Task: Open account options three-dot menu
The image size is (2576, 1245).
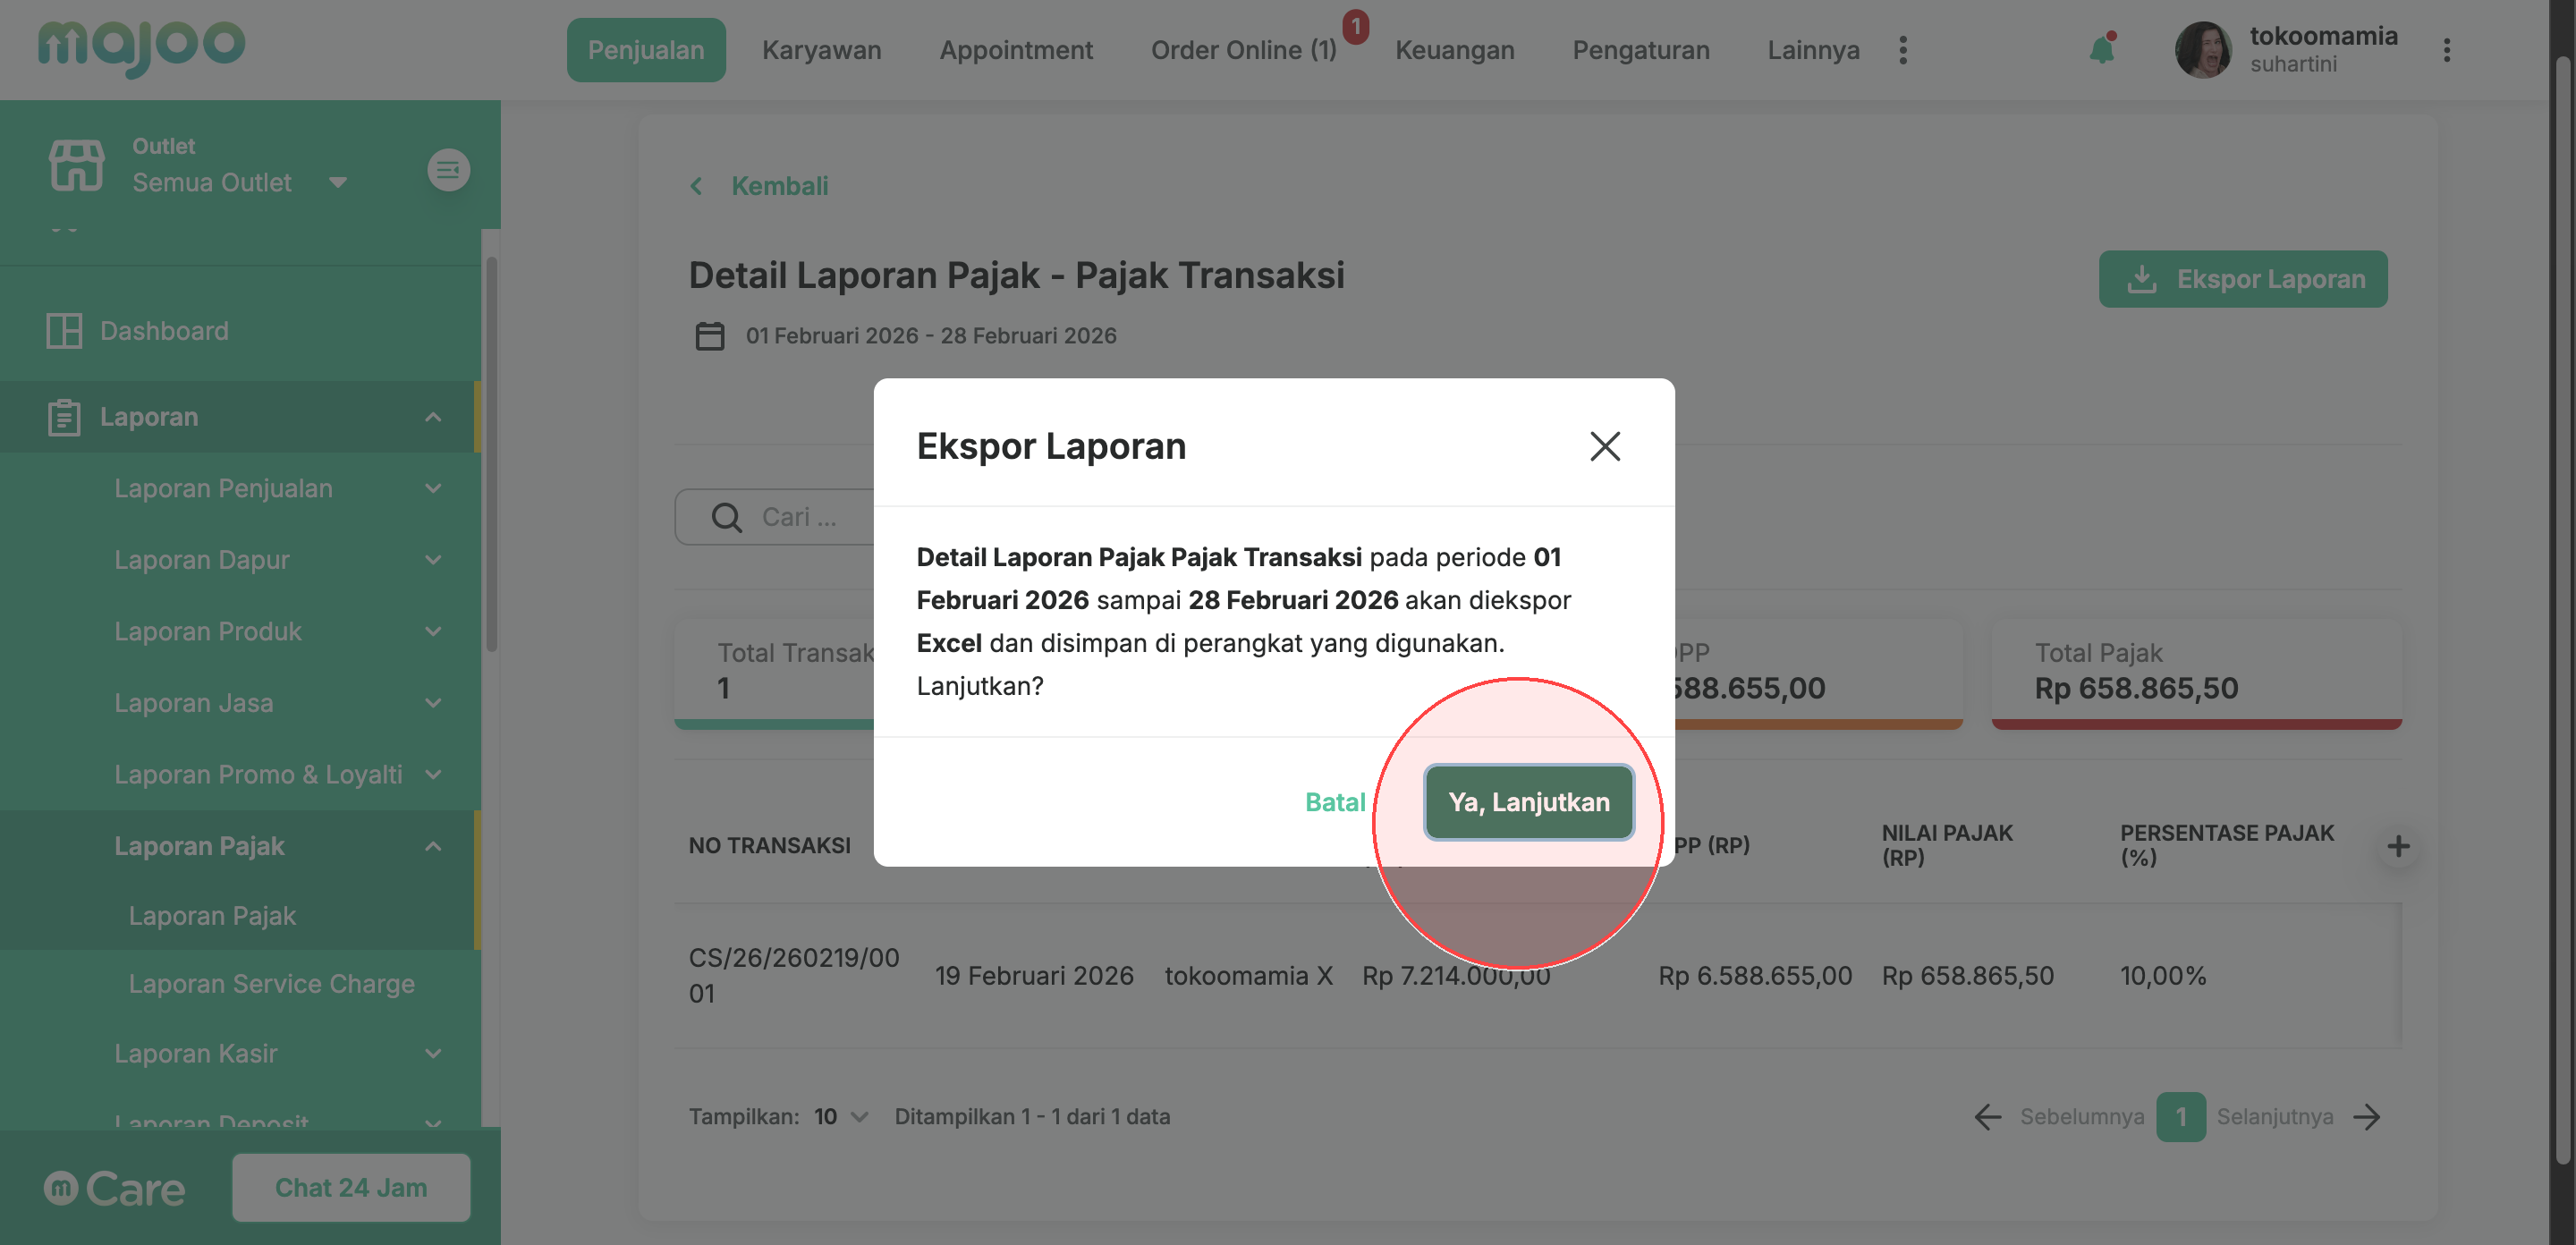Action: [x=2446, y=50]
